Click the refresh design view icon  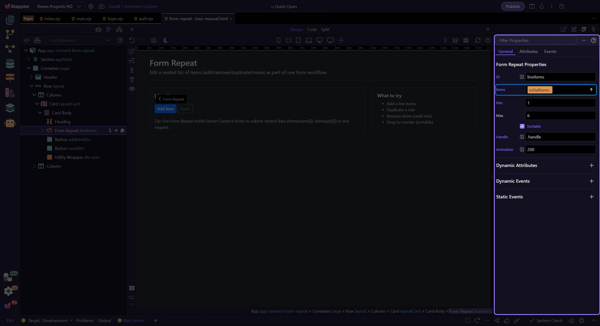click(x=477, y=40)
